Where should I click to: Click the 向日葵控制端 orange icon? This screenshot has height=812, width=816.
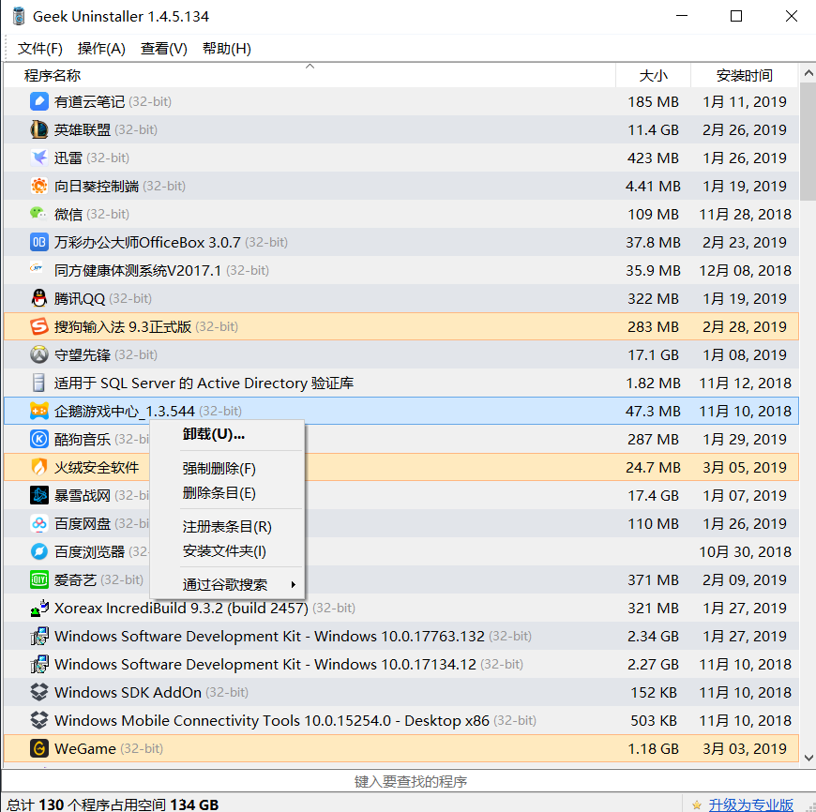pyautogui.click(x=39, y=186)
